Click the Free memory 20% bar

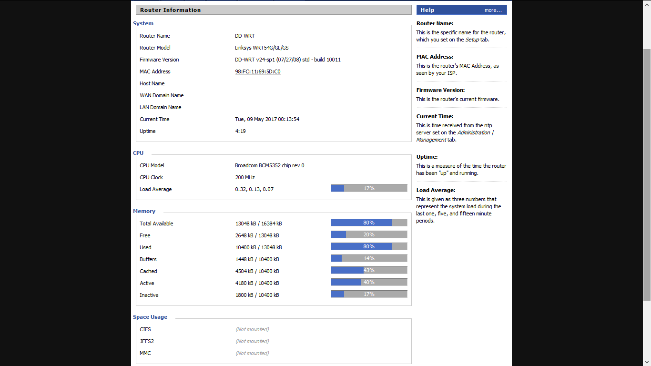click(x=369, y=234)
